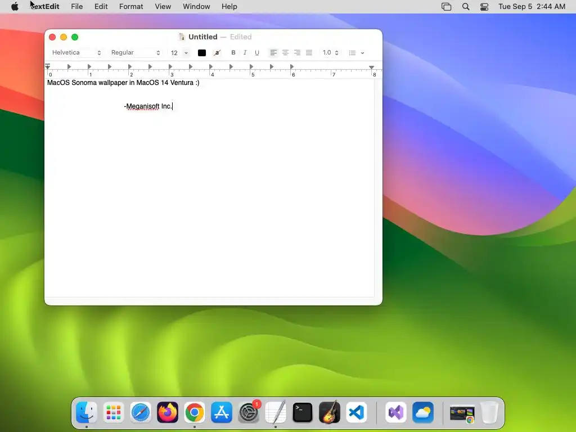
Task: Open the View menu
Action: coord(163,7)
